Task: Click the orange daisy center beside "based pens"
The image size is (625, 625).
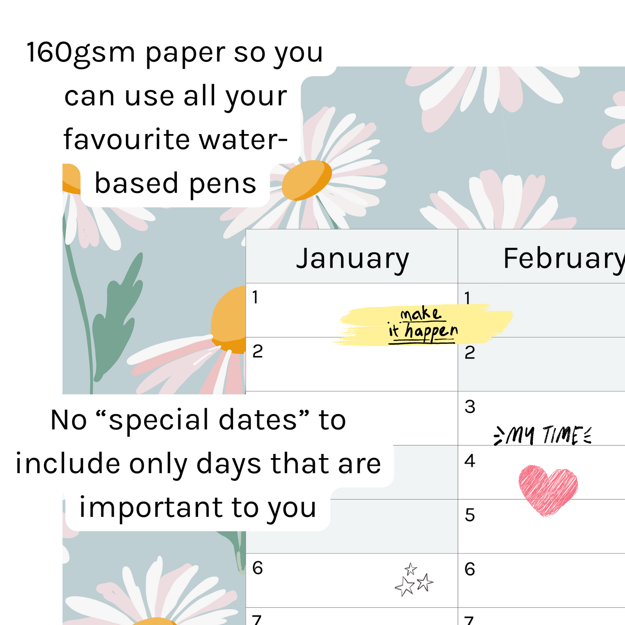Action: pyautogui.click(x=307, y=180)
